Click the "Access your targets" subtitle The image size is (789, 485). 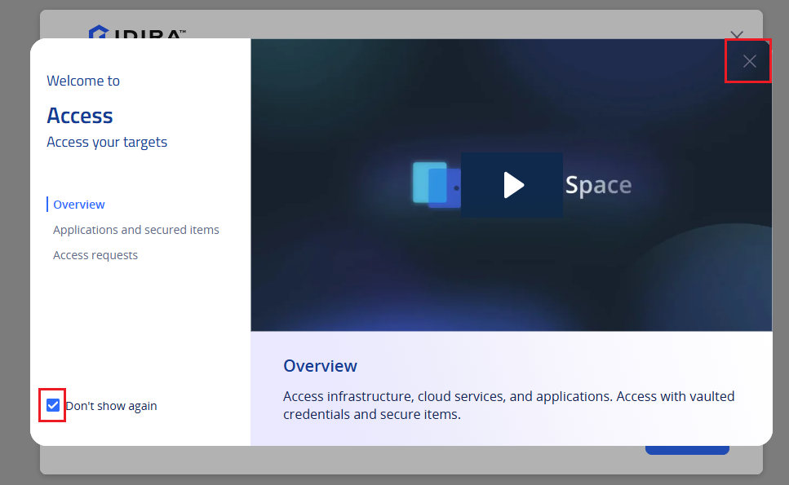107,142
